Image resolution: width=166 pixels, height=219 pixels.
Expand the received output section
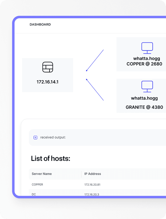pos(35,137)
